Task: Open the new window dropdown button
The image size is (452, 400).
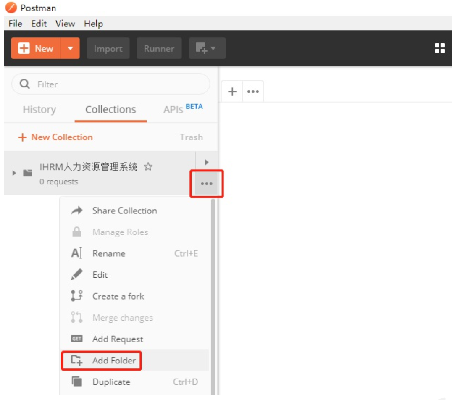Action: [207, 48]
